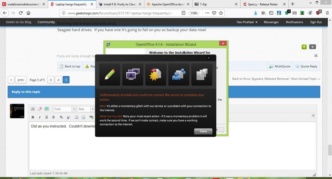
Task: Click Sign Out in site navigation
Action: pos(316,22)
